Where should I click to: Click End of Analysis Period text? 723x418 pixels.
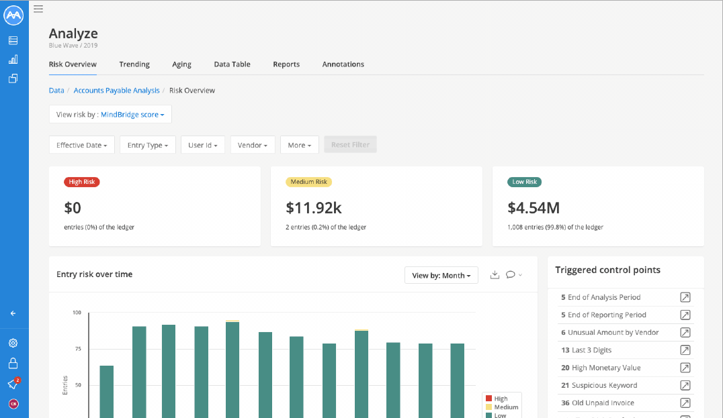pos(604,297)
